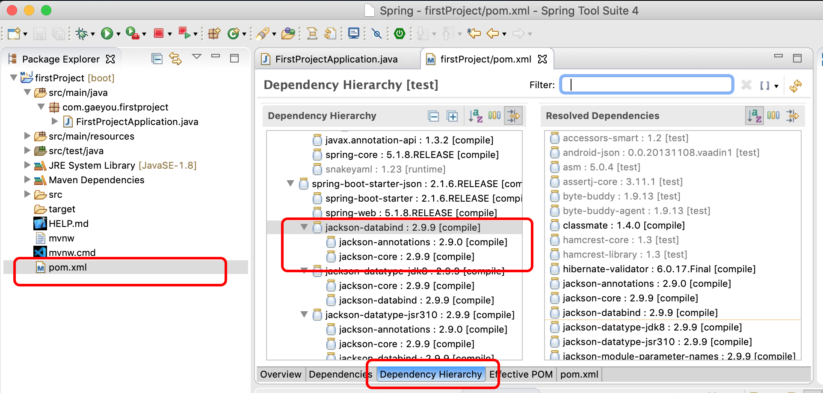
Task: Toggle Sort alphabetically in Dependency Hierarchy
Action: (x=475, y=116)
